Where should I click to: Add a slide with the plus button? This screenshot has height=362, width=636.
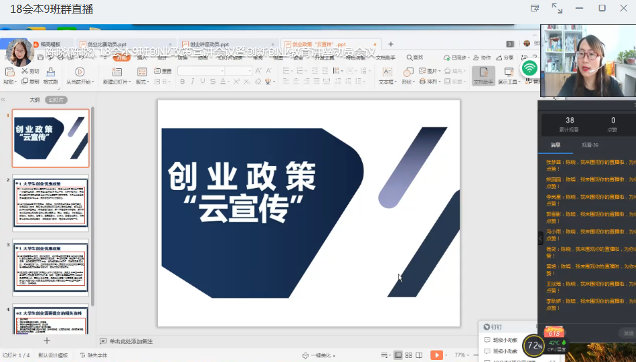click(47, 340)
